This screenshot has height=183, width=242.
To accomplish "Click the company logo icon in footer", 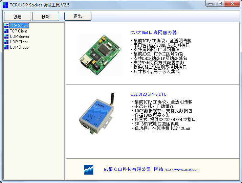I will pyautogui.click(x=89, y=170).
